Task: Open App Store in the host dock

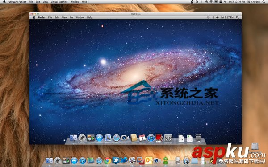Action: tap(74, 161)
